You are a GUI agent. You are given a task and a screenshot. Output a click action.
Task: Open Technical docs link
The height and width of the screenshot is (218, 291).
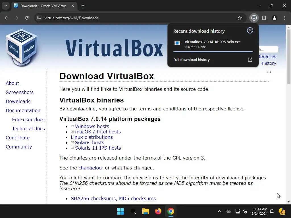pyautogui.click(x=28, y=129)
